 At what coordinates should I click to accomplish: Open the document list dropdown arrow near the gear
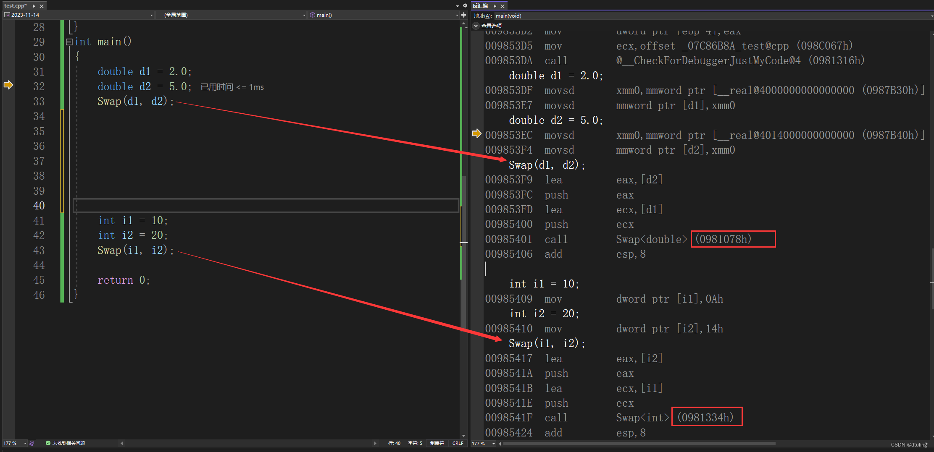pos(458,6)
